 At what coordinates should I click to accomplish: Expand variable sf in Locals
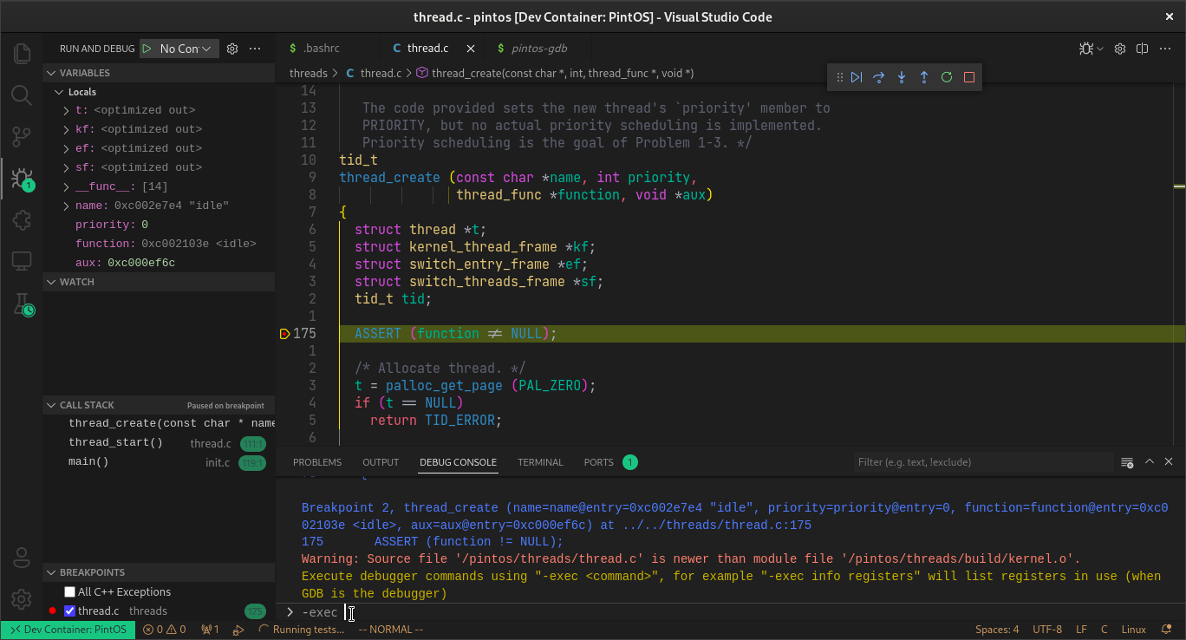pyautogui.click(x=67, y=167)
